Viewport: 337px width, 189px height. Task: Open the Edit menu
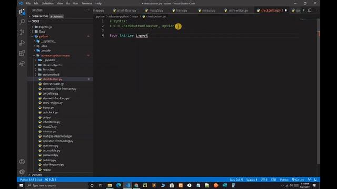[x=36, y=4]
